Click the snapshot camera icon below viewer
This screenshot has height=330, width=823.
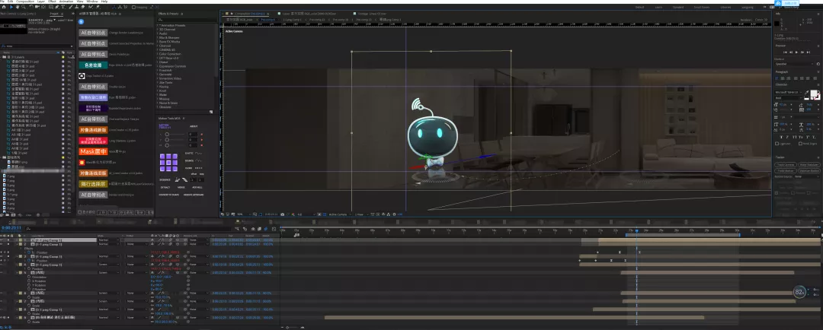pos(283,214)
